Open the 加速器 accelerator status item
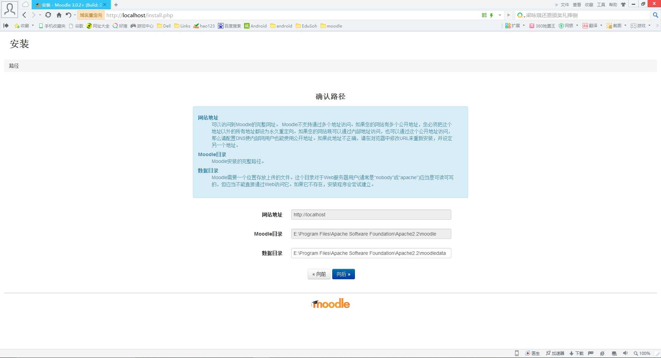The height and width of the screenshot is (358, 661). click(x=555, y=353)
